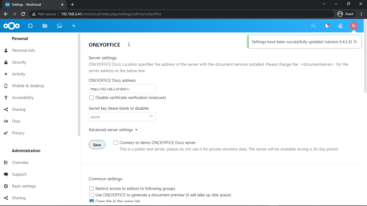
Task: Open the notifications bell
Action: [327, 26]
